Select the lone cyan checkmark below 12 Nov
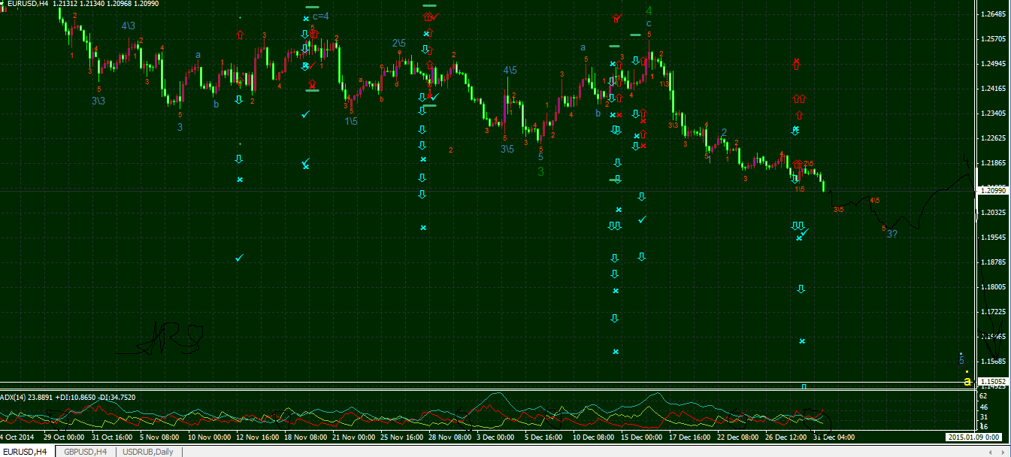 coord(239,258)
